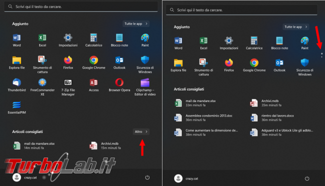Open mail da mandare.xlsx in left menu
The image size is (325, 186).
pyautogui.click(x=34, y=145)
